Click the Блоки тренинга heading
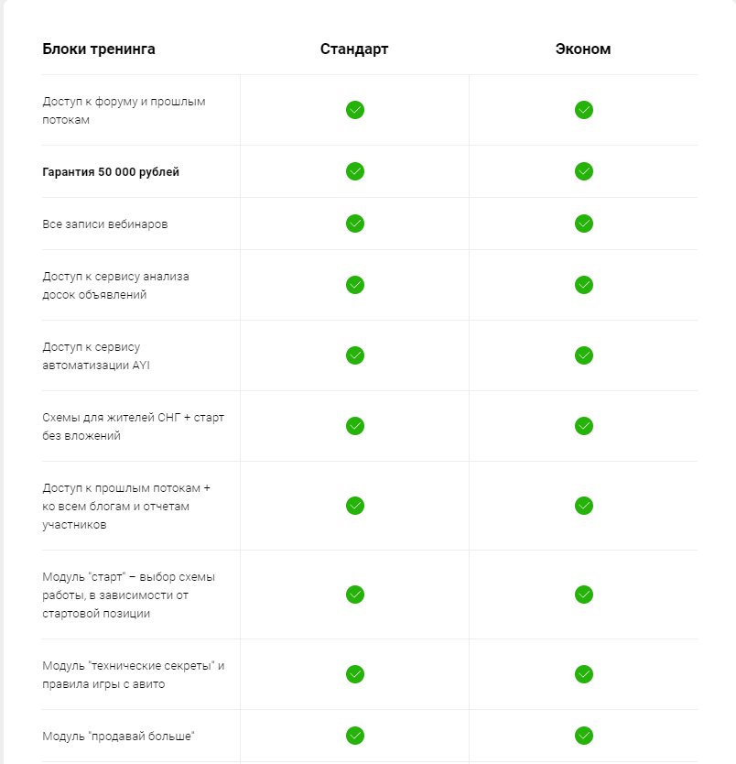 99,49
